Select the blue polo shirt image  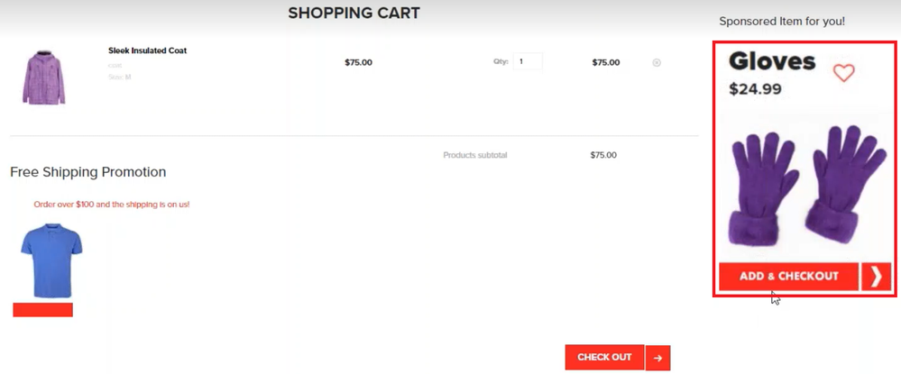(x=51, y=261)
